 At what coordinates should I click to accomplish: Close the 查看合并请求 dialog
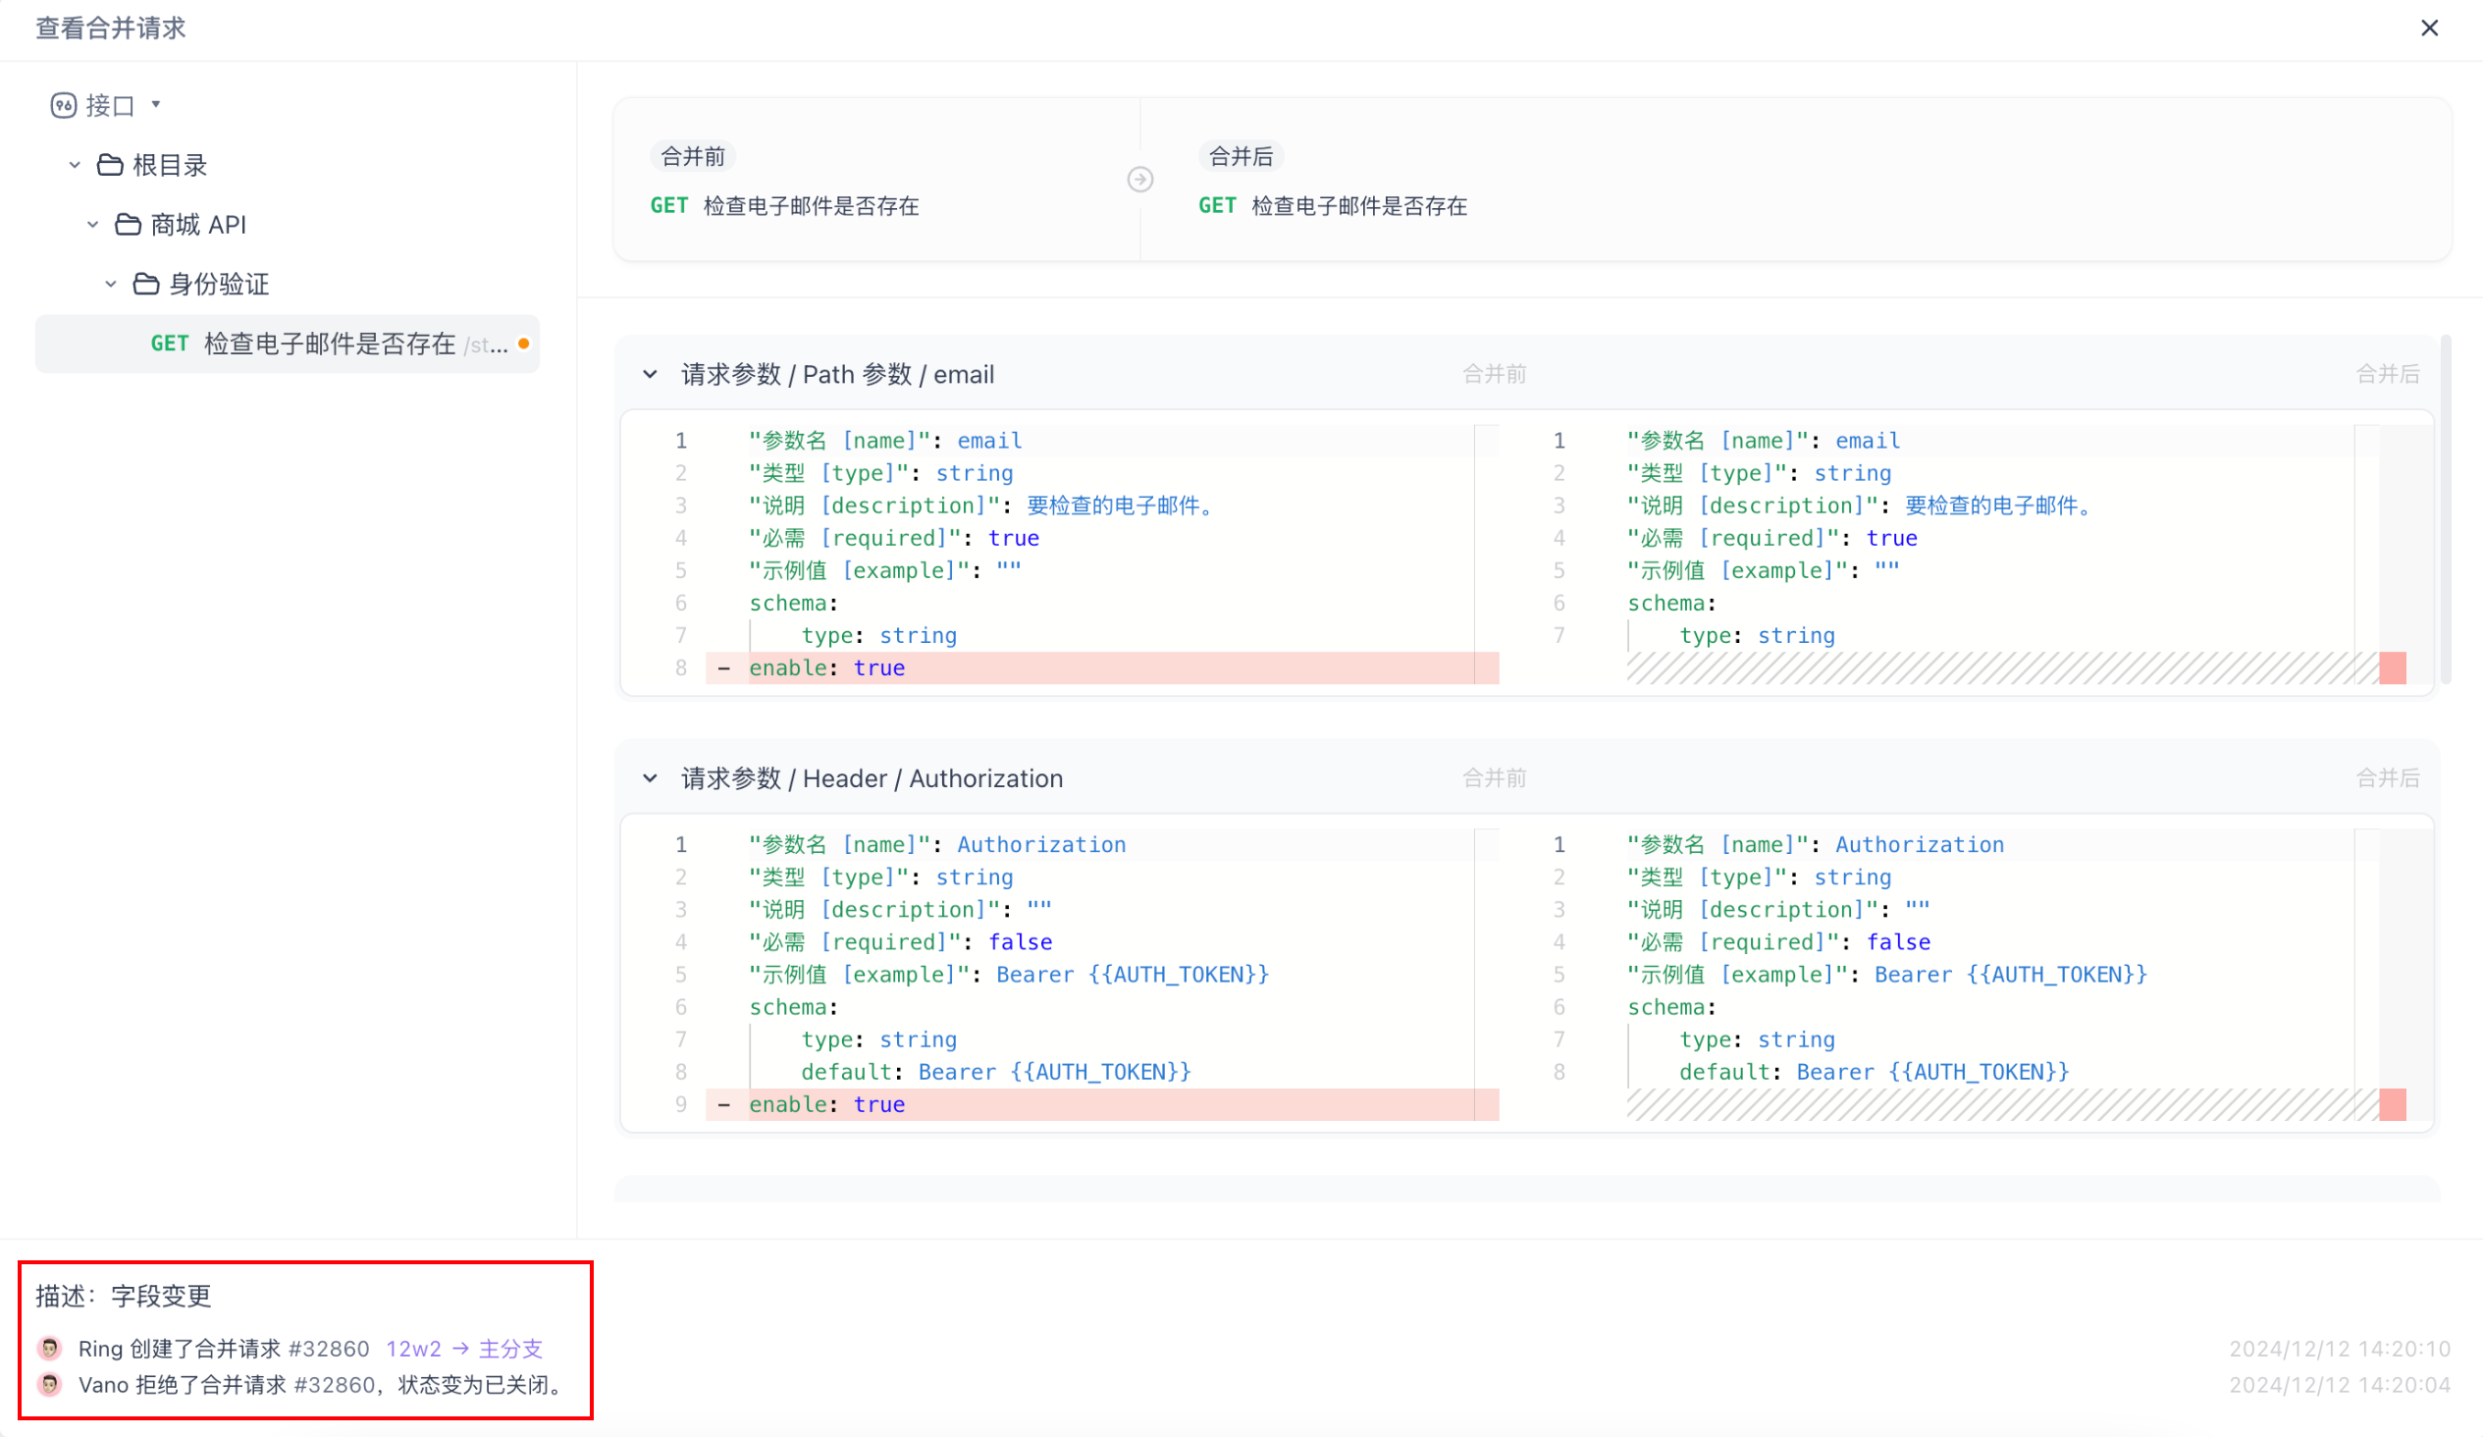coord(2429,27)
